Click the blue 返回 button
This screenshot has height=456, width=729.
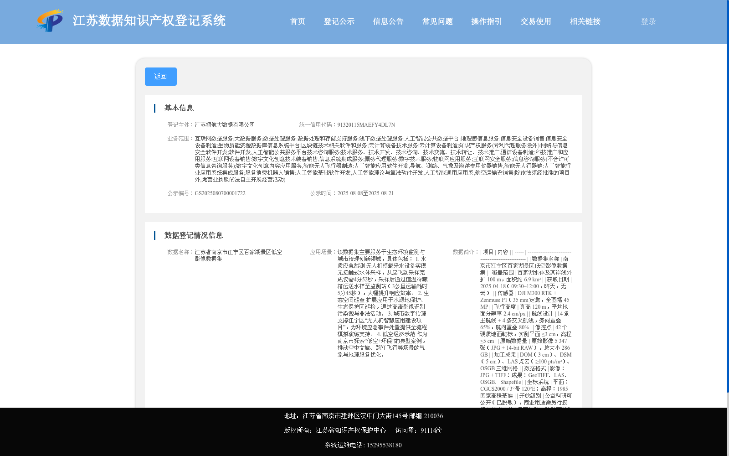click(x=161, y=77)
